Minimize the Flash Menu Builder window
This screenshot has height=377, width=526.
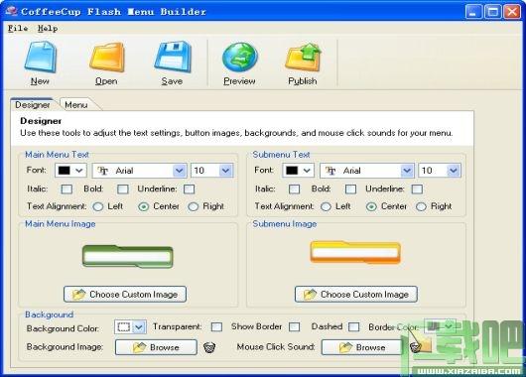pyautogui.click(x=473, y=12)
